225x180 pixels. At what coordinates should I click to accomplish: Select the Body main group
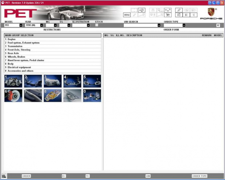[53, 64]
